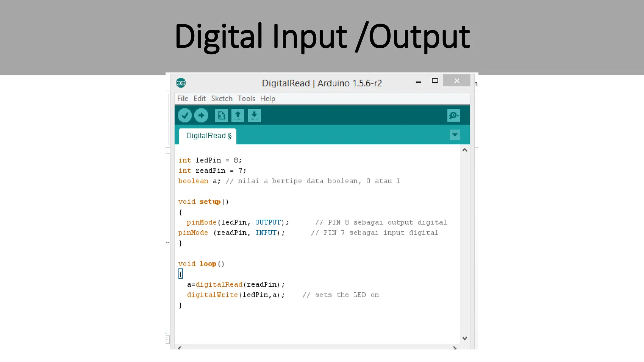Image resolution: width=644 pixels, height=362 pixels.
Task: Click the line 'int readPin = 7;'
Action: (x=212, y=171)
